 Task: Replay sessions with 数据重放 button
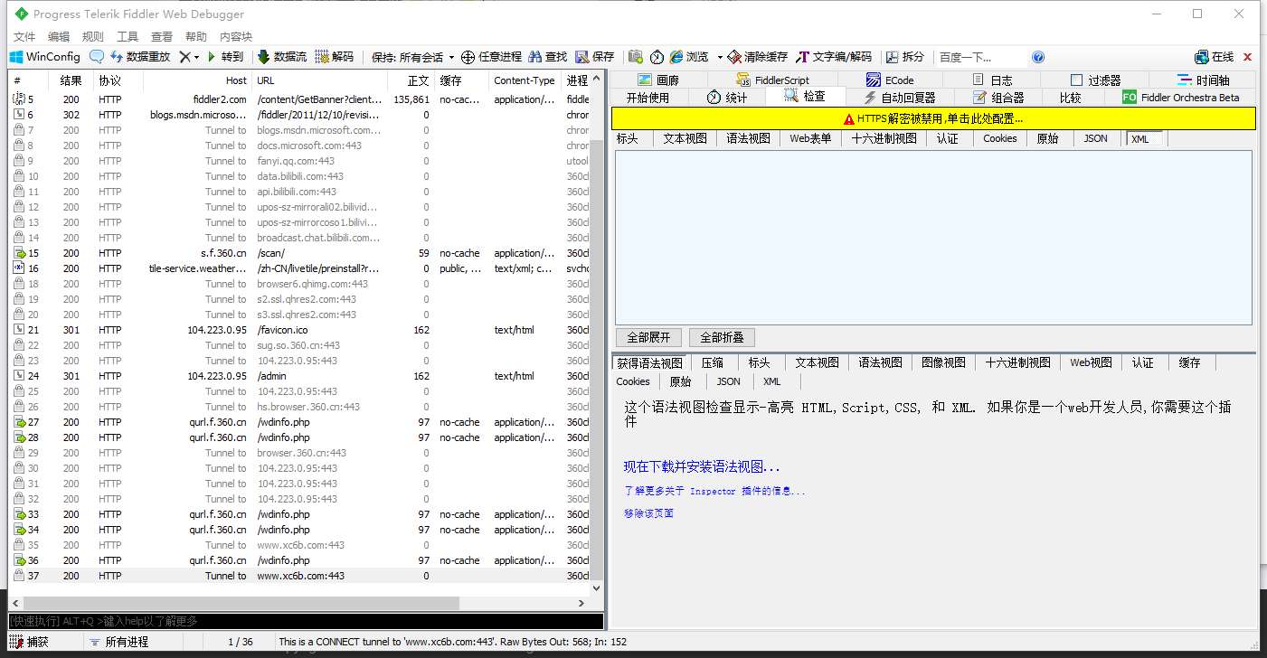point(140,57)
